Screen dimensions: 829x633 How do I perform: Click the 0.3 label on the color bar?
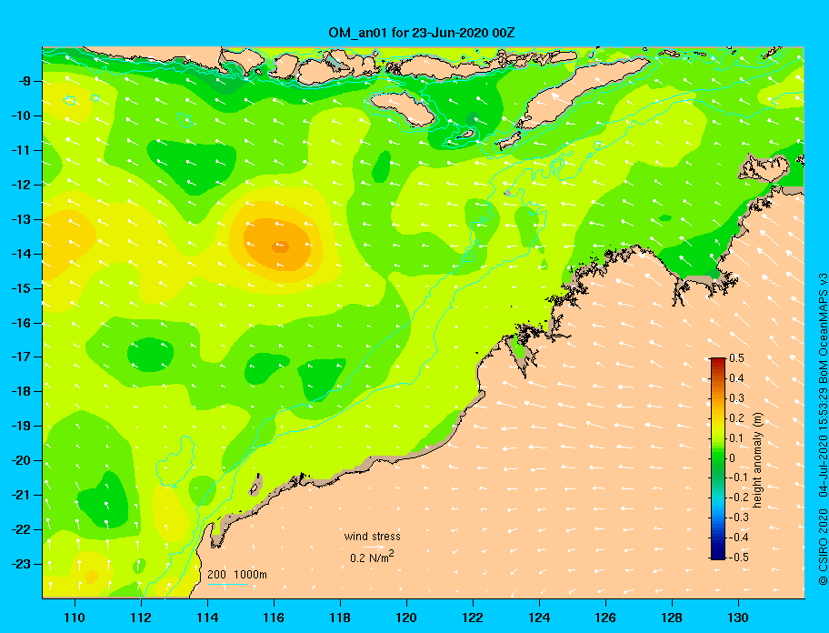pos(736,398)
